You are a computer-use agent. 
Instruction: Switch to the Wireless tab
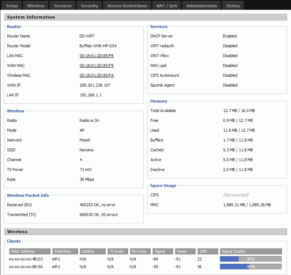coord(36,6)
